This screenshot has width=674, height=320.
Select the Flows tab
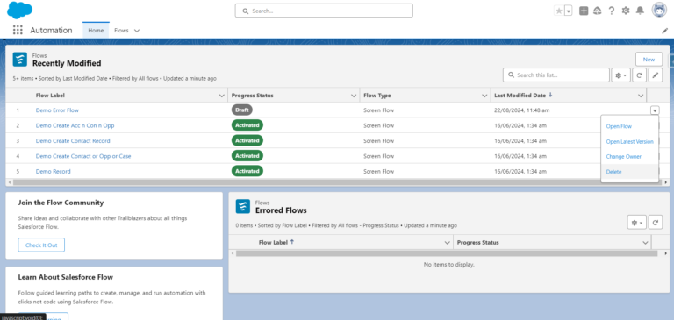[121, 31]
